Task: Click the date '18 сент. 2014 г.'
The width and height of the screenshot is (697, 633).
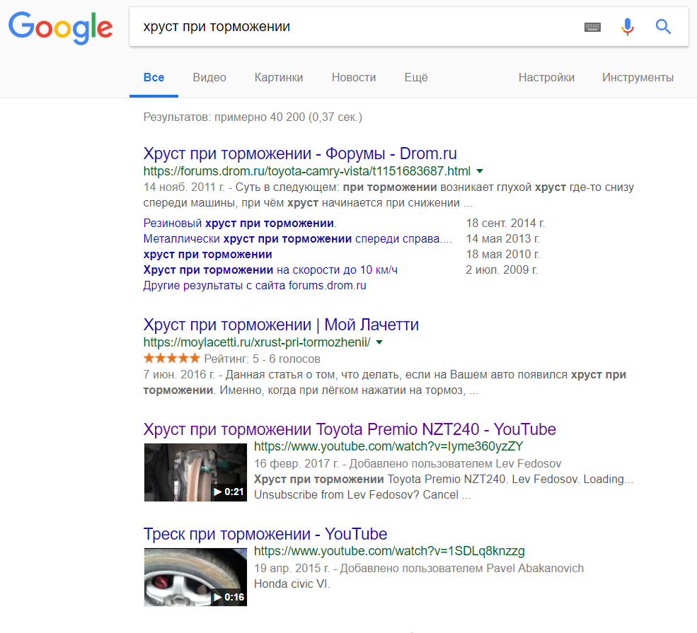Action: [x=505, y=223]
